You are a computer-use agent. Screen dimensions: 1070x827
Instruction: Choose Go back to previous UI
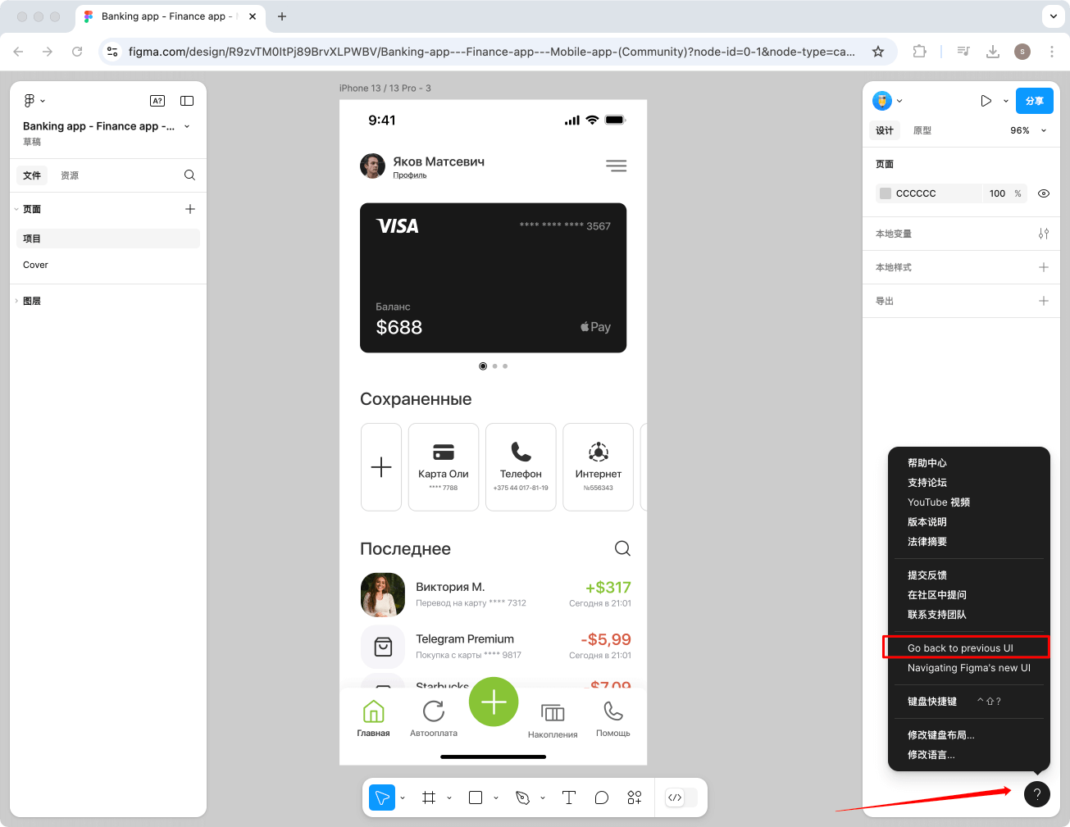pyautogui.click(x=960, y=648)
